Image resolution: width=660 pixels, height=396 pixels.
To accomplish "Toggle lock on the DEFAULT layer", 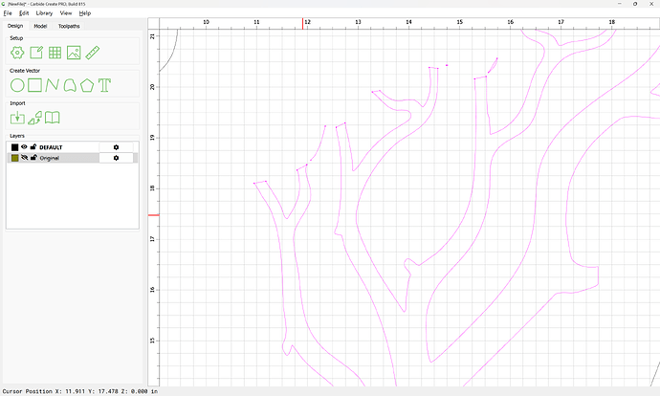I will [33, 147].
